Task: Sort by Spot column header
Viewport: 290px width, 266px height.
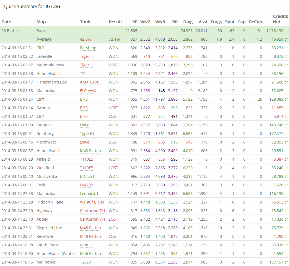Action: tap(229, 22)
